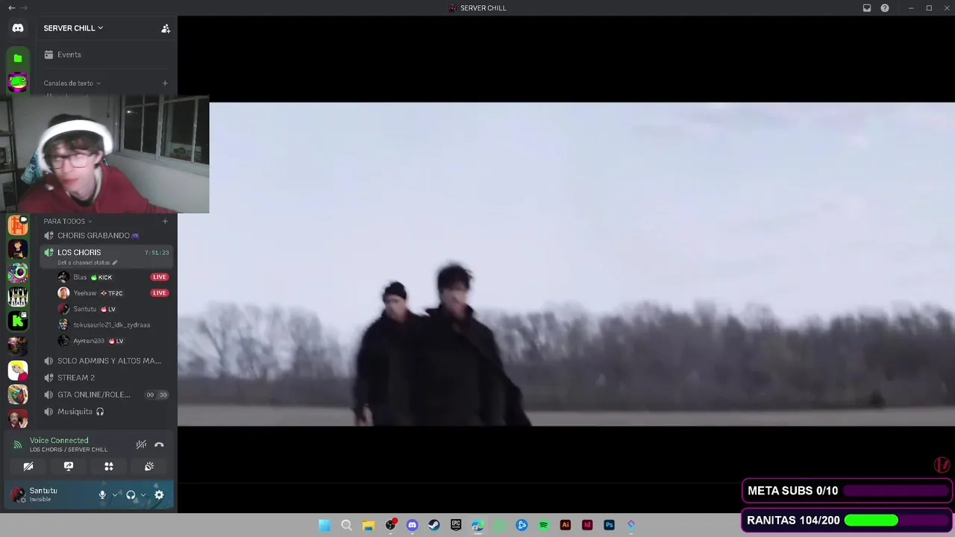Image resolution: width=955 pixels, height=537 pixels.
Task: Add a channel to Canales de texto
Action: tap(165, 84)
